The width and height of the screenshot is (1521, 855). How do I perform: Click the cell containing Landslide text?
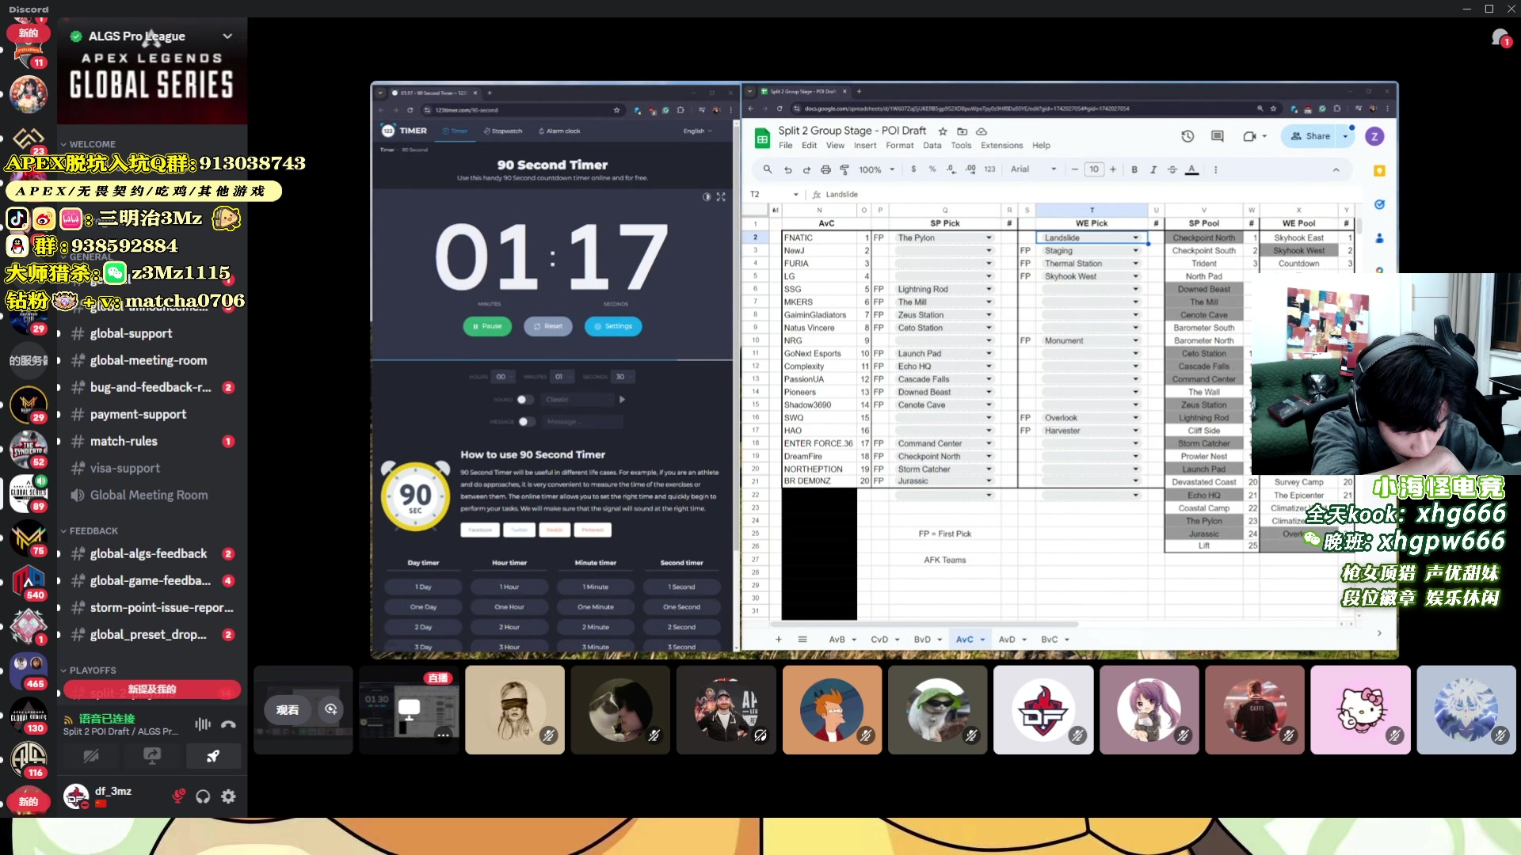coord(1092,237)
